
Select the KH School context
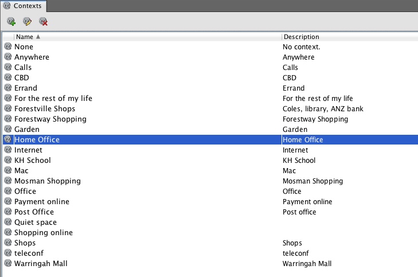coord(32,161)
